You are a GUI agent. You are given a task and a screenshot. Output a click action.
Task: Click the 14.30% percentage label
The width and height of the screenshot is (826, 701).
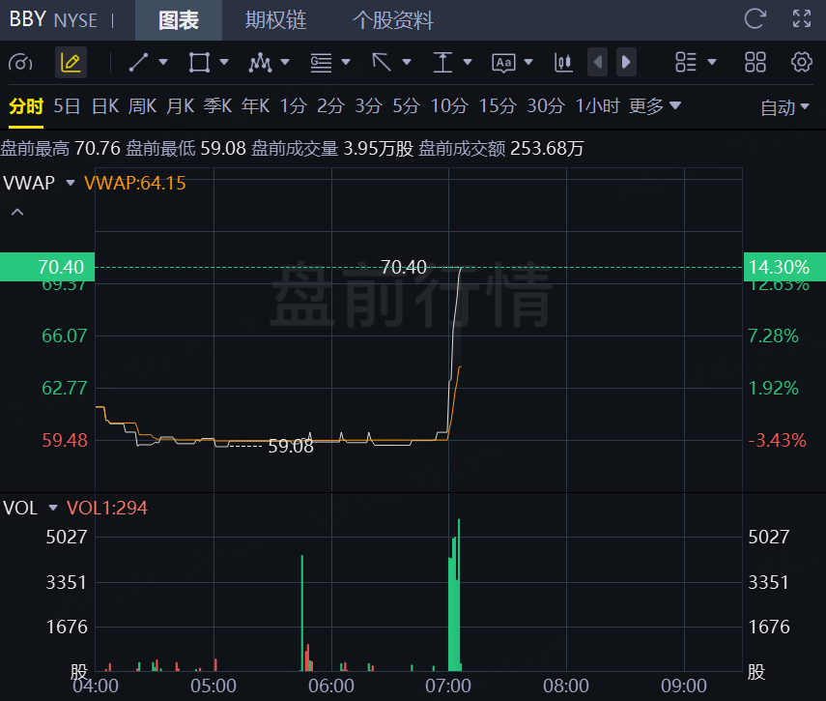pos(784,267)
